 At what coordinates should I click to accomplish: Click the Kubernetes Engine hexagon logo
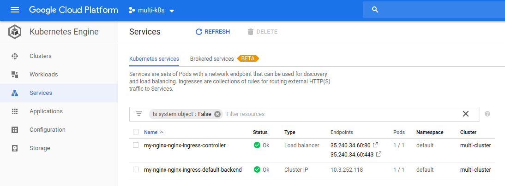tap(15, 32)
